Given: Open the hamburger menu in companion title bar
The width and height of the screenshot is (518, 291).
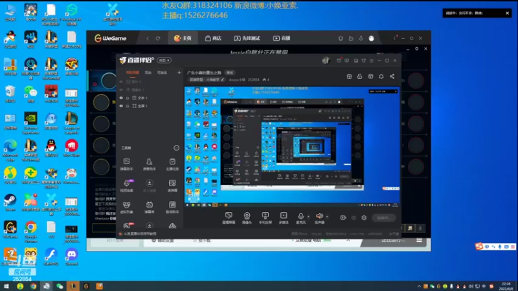Looking at the screenshot, I should [372, 60].
